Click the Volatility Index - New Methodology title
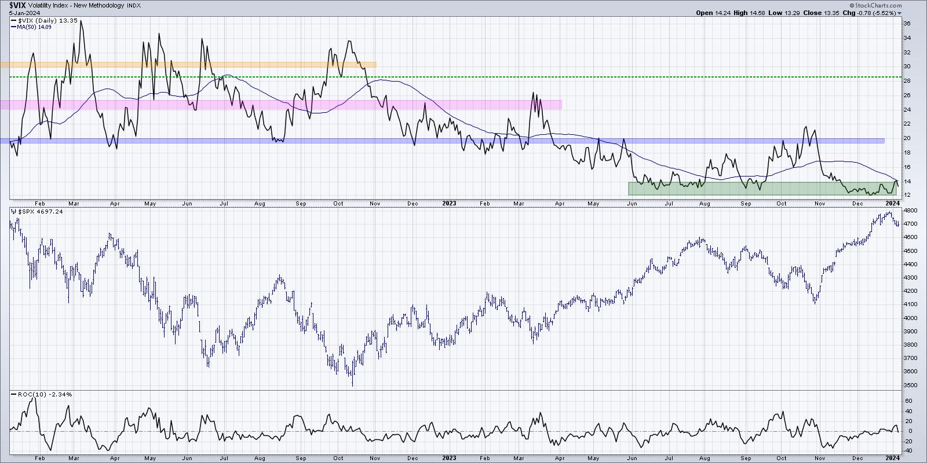The image size is (927, 463). click(71, 5)
